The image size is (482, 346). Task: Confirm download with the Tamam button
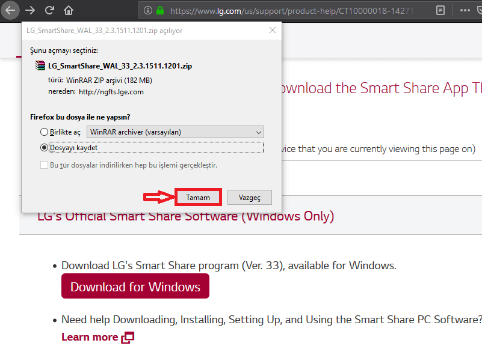tap(198, 197)
